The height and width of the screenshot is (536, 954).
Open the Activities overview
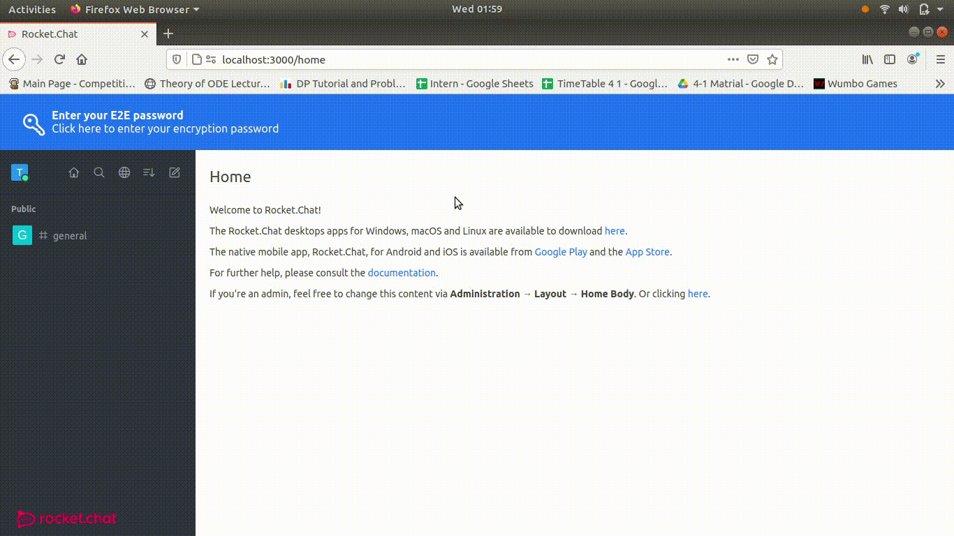point(32,9)
